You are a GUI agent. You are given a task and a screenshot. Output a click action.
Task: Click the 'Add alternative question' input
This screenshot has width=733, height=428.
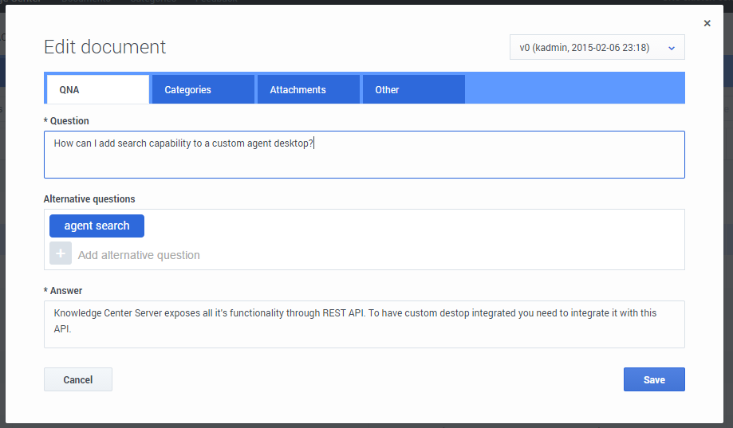[x=139, y=255]
